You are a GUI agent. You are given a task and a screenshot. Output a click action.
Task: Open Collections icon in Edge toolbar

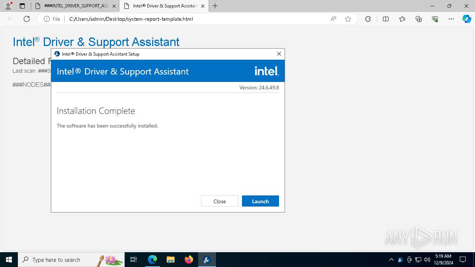[x=419, y=19]
